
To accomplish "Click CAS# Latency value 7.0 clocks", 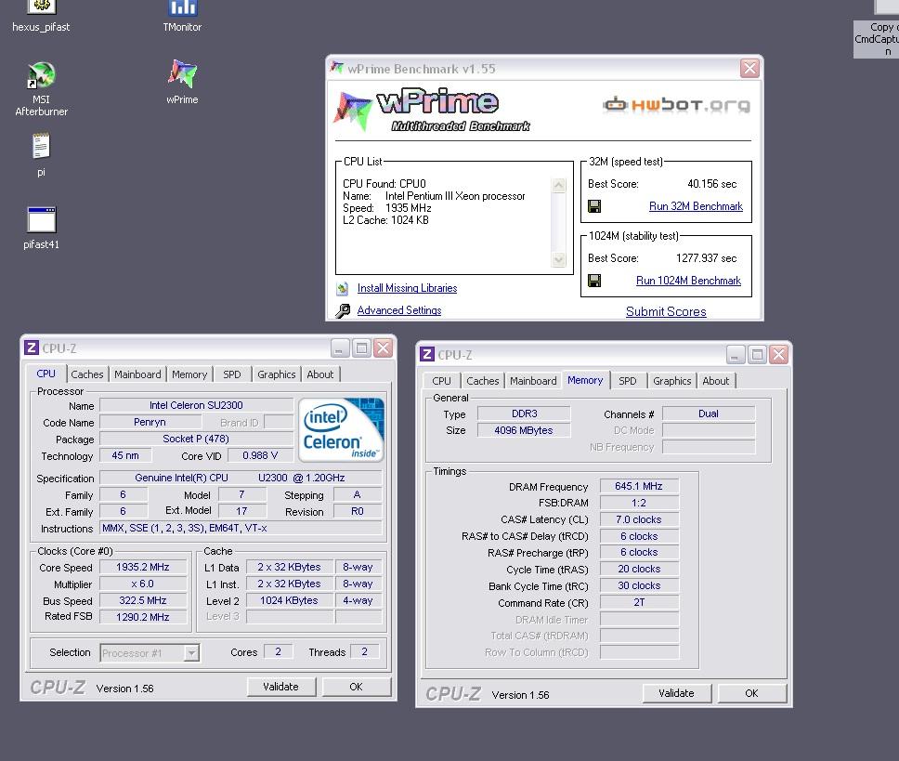I will [x=639, y=519].
